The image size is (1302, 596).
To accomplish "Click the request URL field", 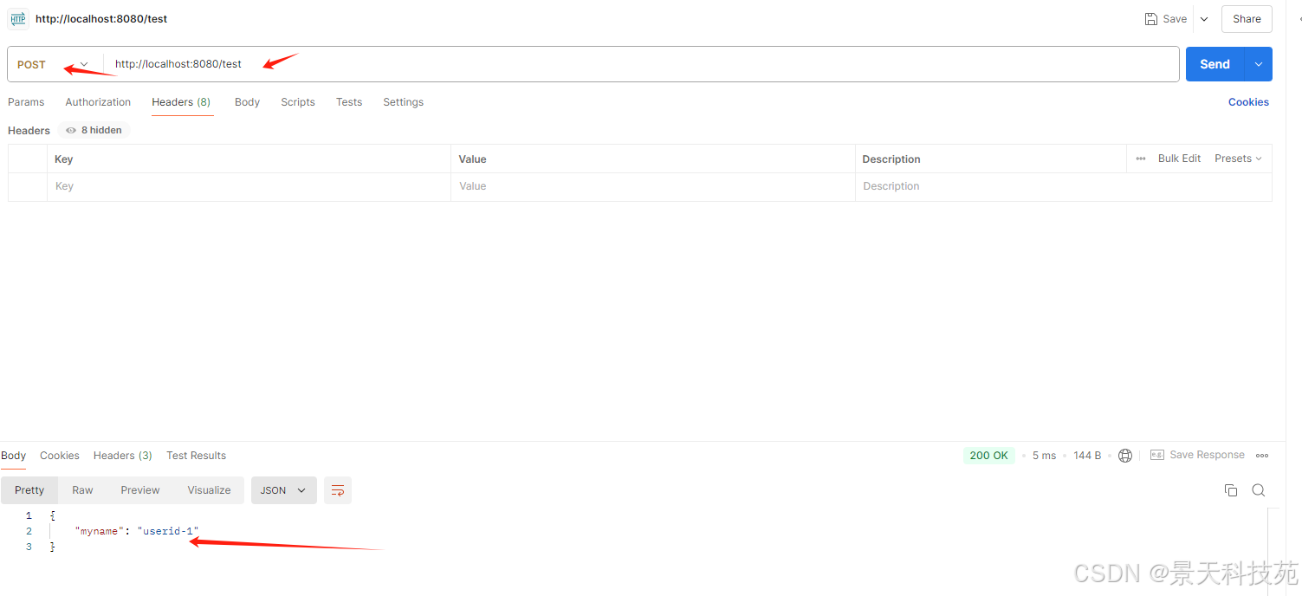I will pos(641,64).
